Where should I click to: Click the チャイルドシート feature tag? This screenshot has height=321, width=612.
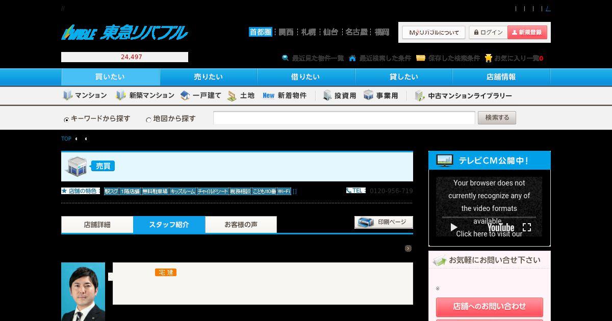(213, 192)
